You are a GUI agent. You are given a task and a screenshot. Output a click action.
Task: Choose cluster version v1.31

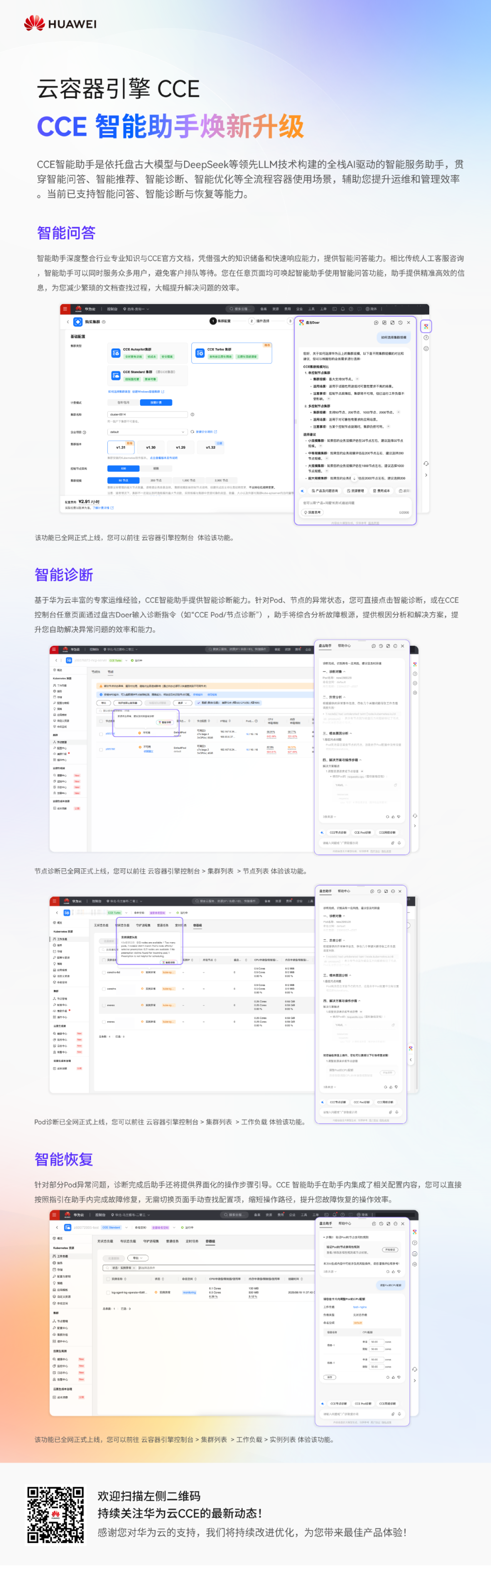point(121,447)
